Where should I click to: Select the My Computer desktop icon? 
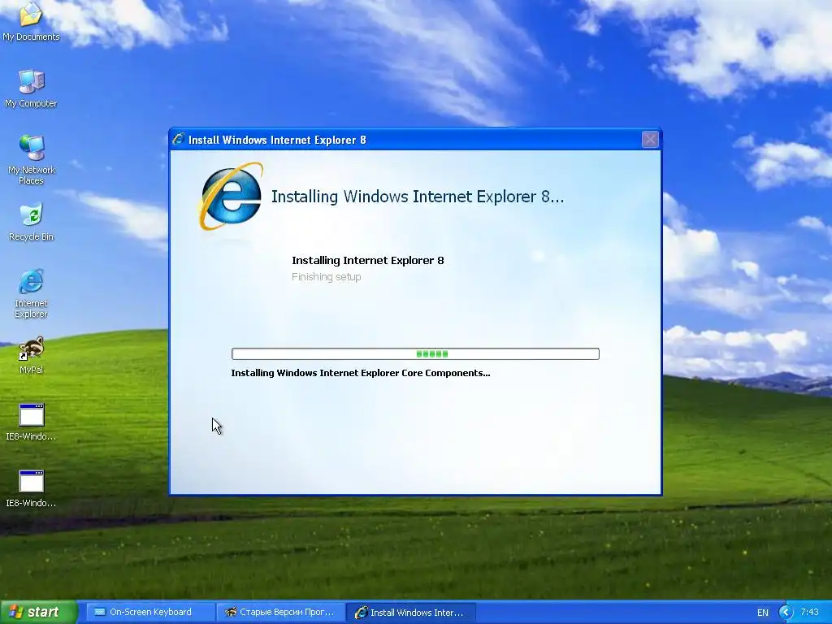pos(31,88)
